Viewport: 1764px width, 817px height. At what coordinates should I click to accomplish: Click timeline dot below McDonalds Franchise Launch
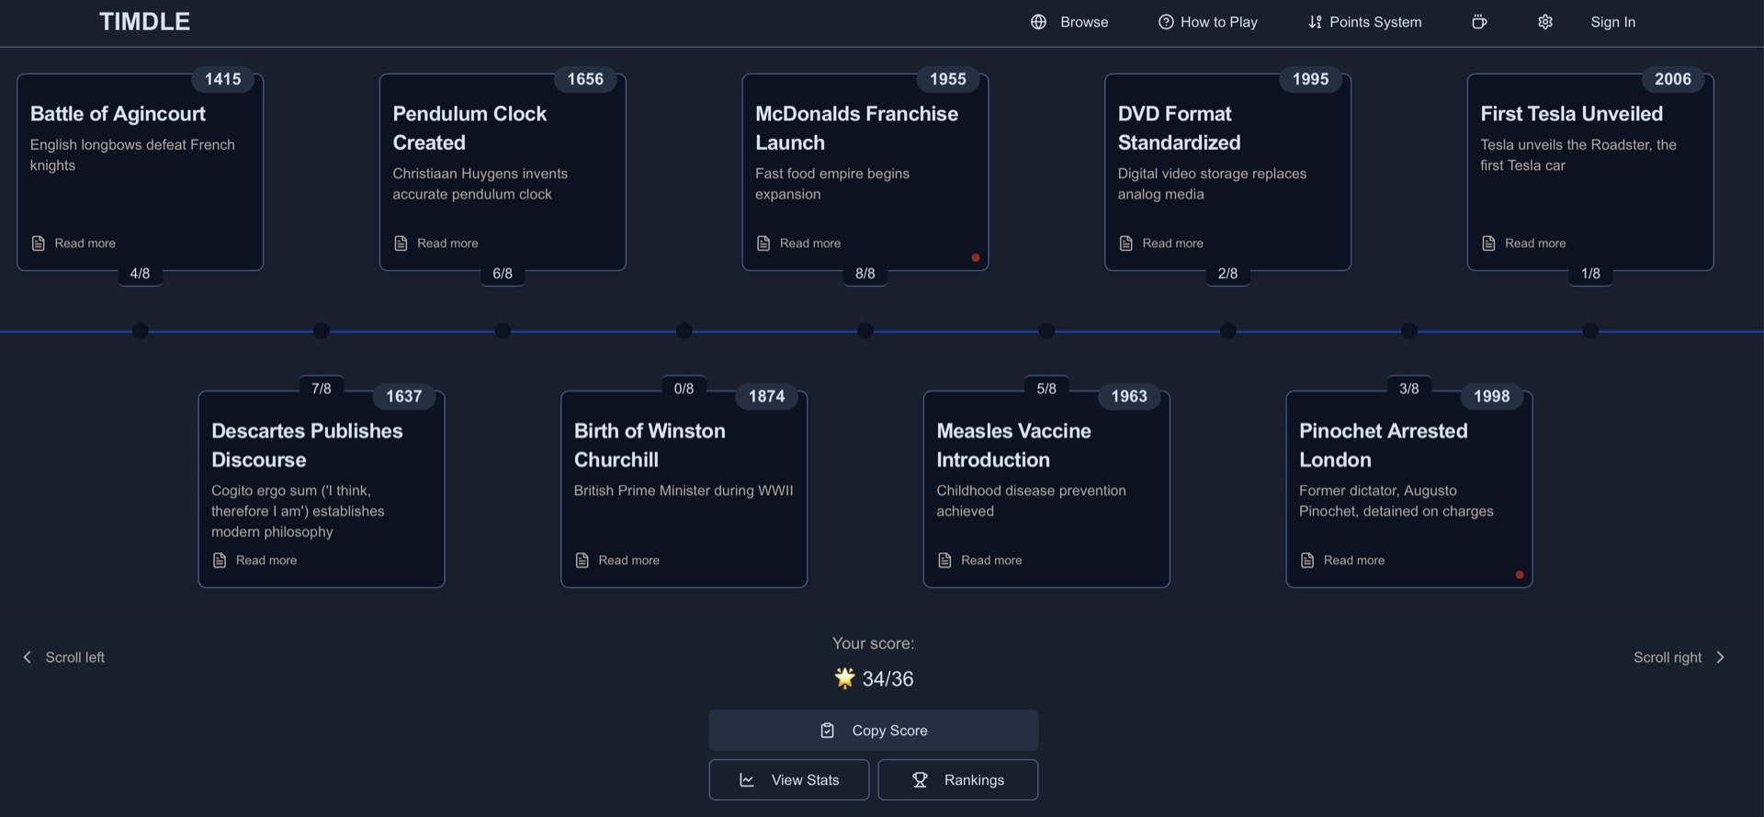tap(865, 331)
